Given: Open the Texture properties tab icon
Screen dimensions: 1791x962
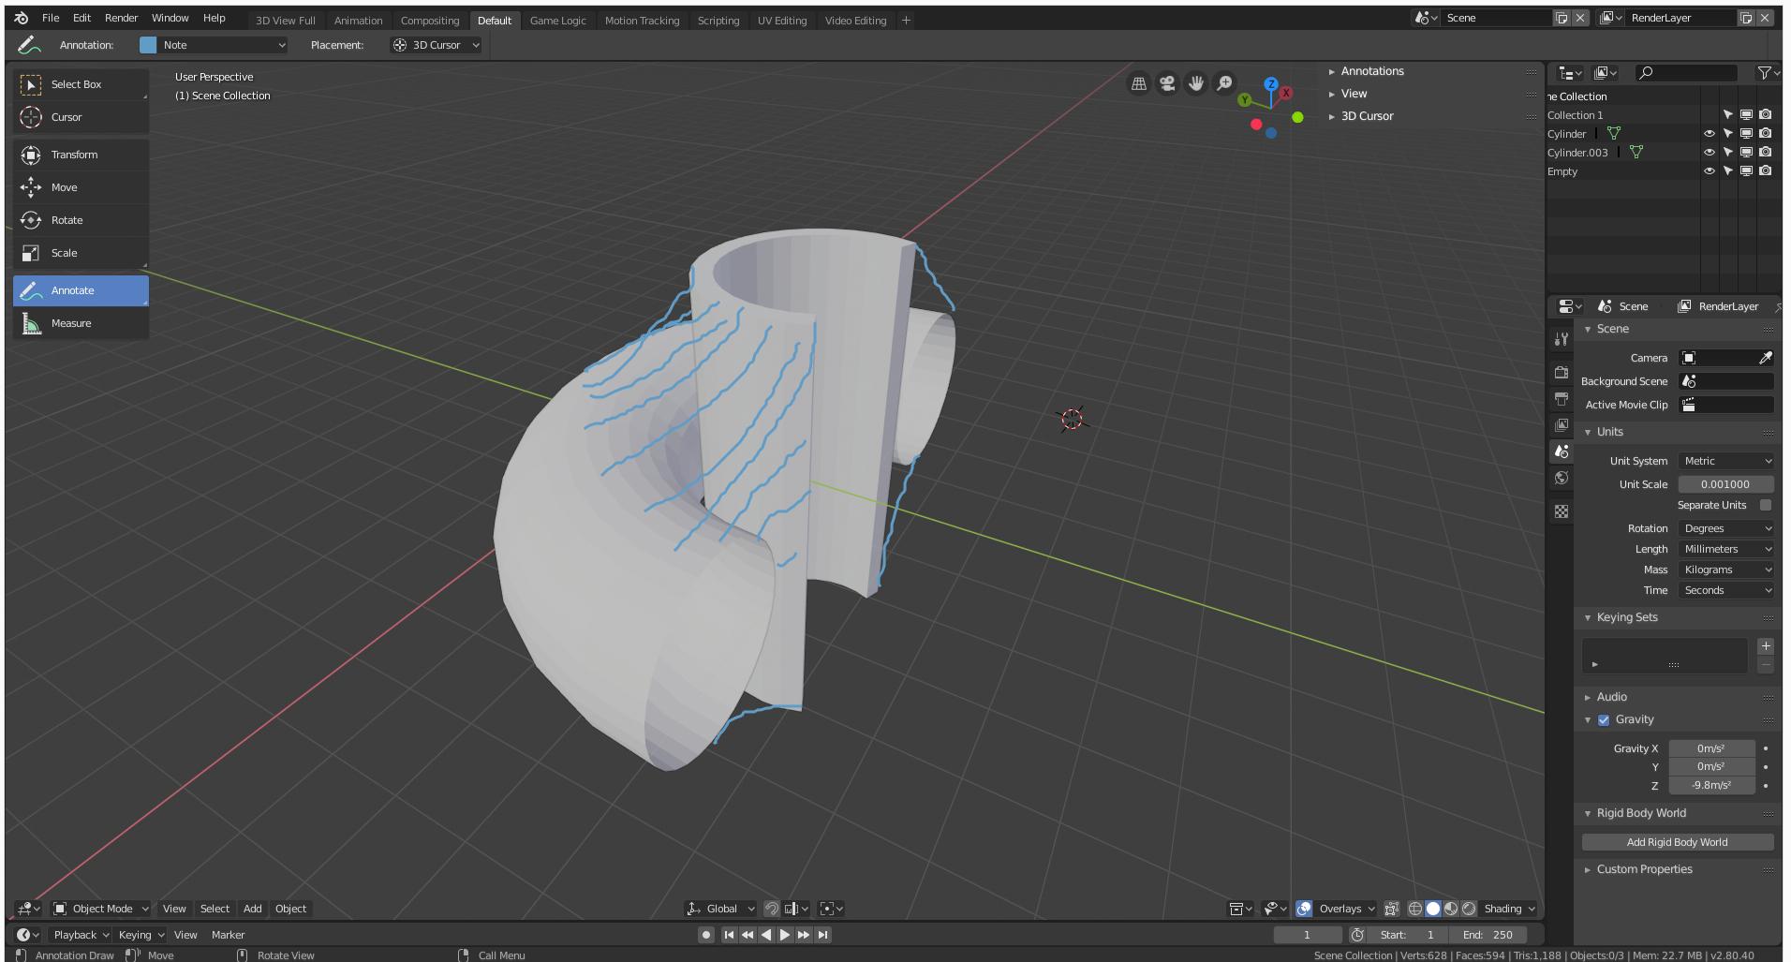Looking at the screenshot, I should tap(1561, 511).
